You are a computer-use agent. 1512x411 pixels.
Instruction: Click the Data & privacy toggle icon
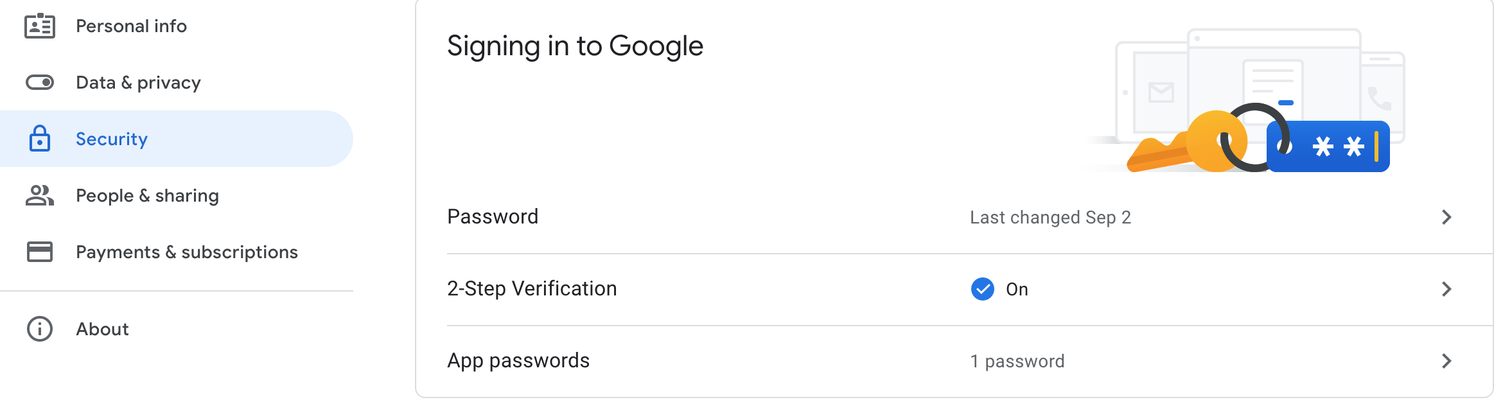40,83
